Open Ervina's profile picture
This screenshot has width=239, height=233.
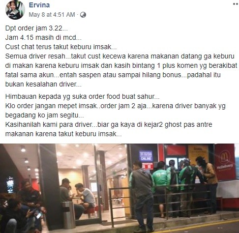click(x=15, y=10)
